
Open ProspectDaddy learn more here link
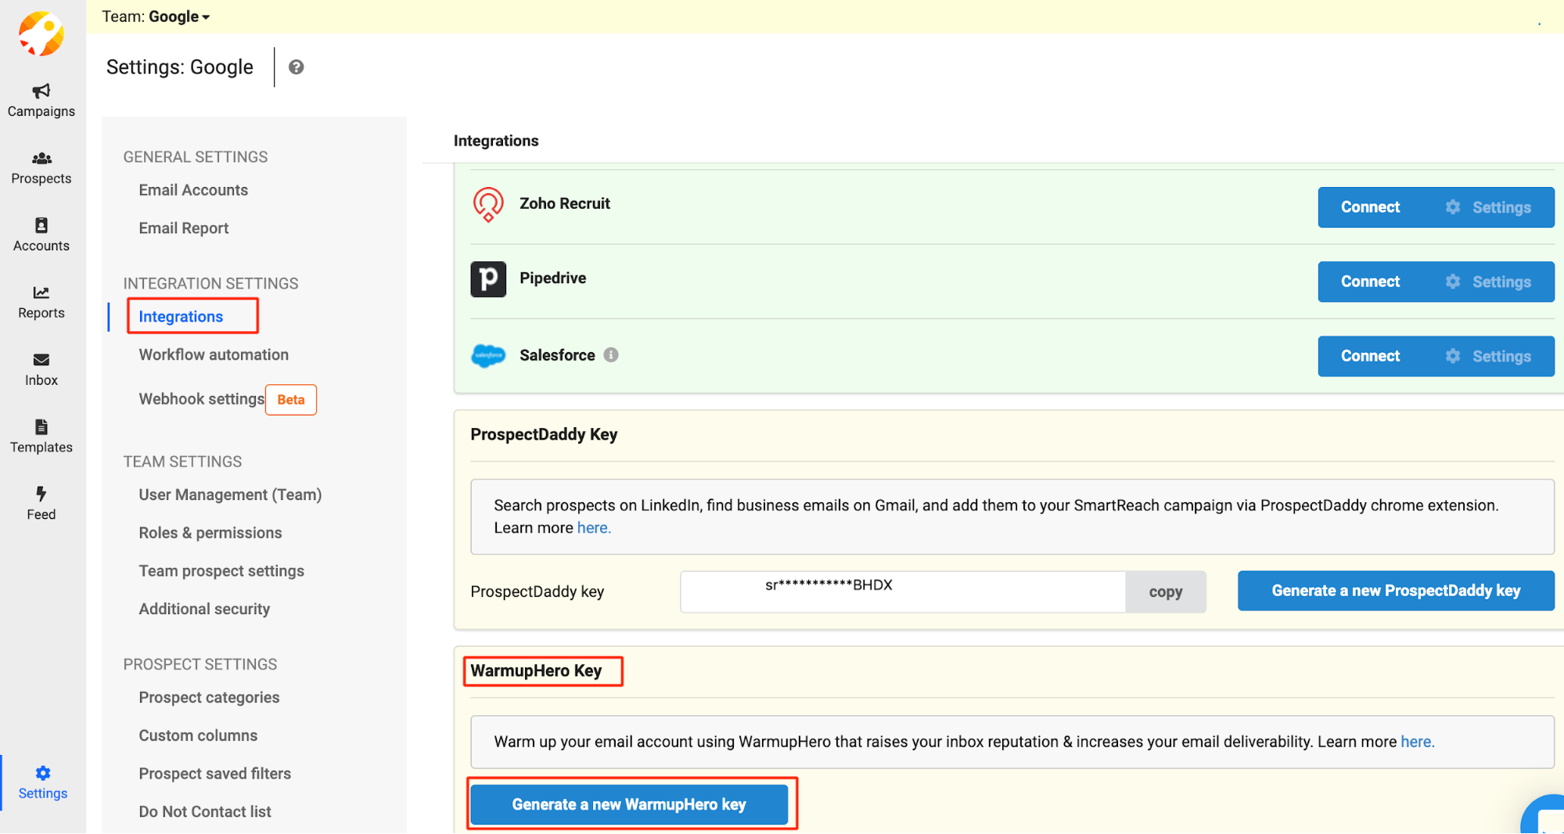pyautogui.click(x=594, y=528)
